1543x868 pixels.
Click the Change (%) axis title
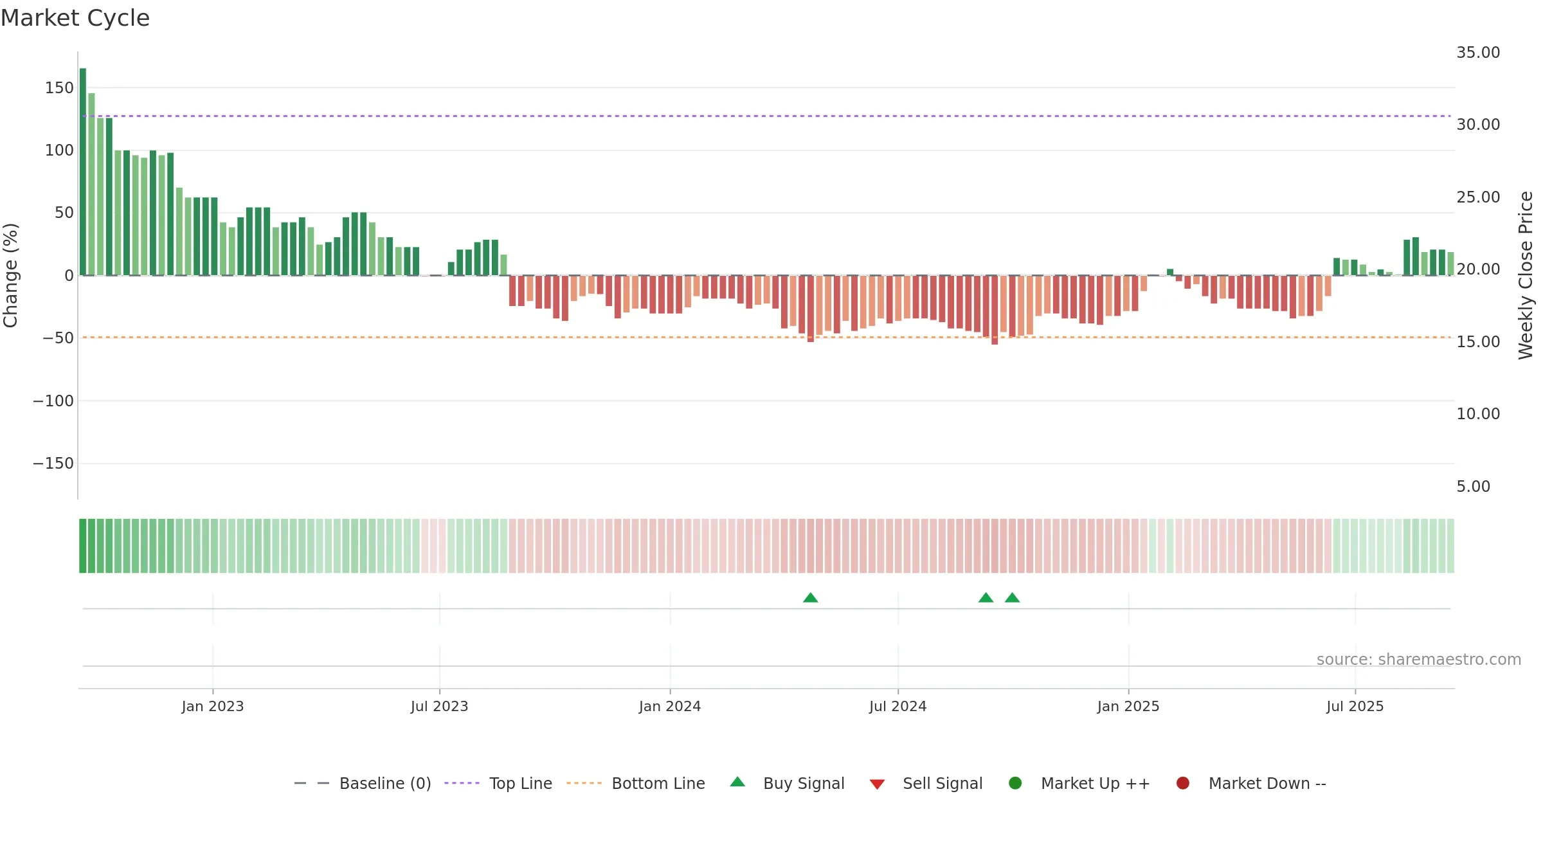(10, 275)
